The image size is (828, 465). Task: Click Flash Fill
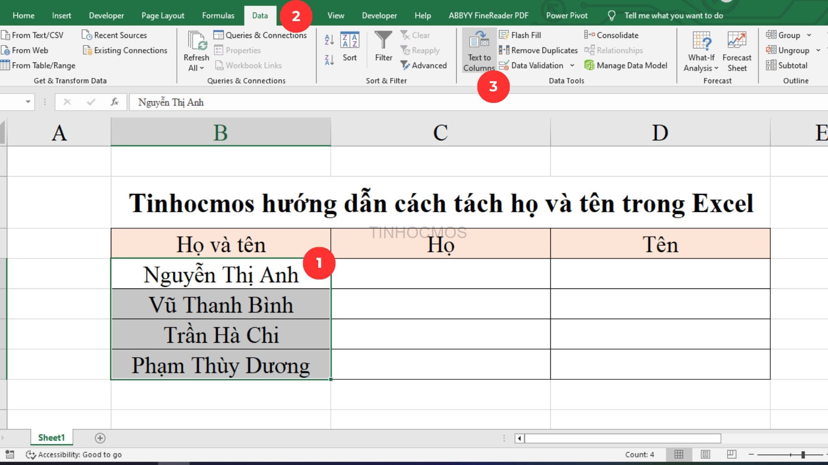coord(520,35)
